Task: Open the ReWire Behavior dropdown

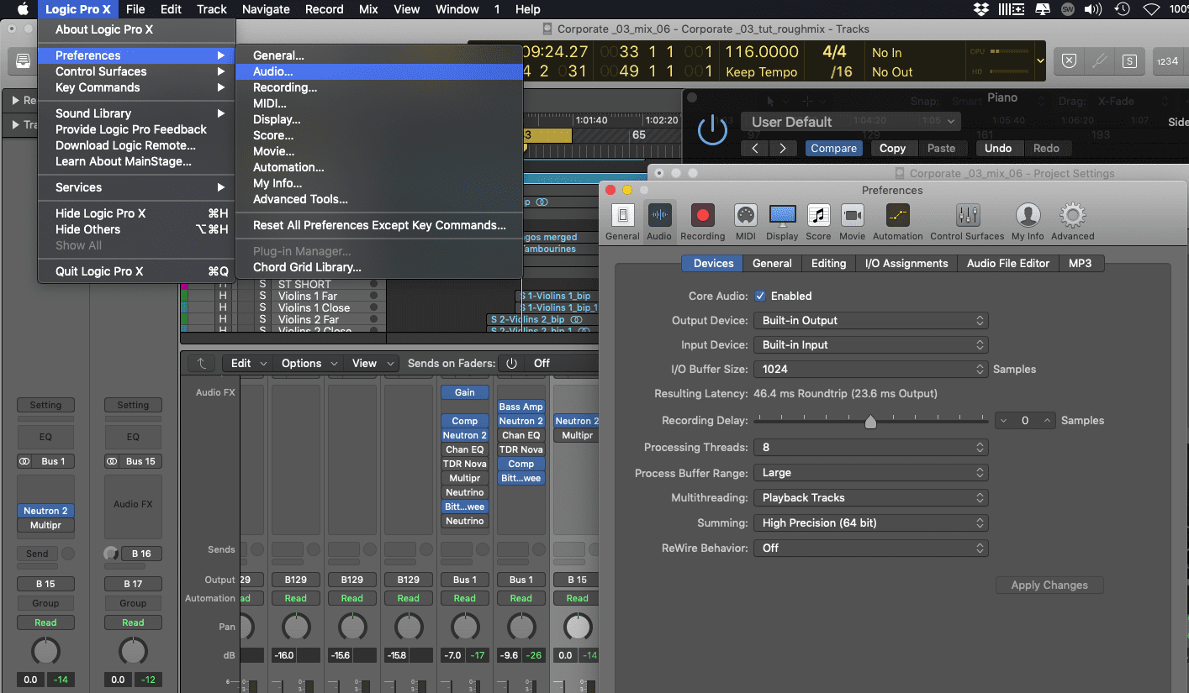Action: [870, 548]
